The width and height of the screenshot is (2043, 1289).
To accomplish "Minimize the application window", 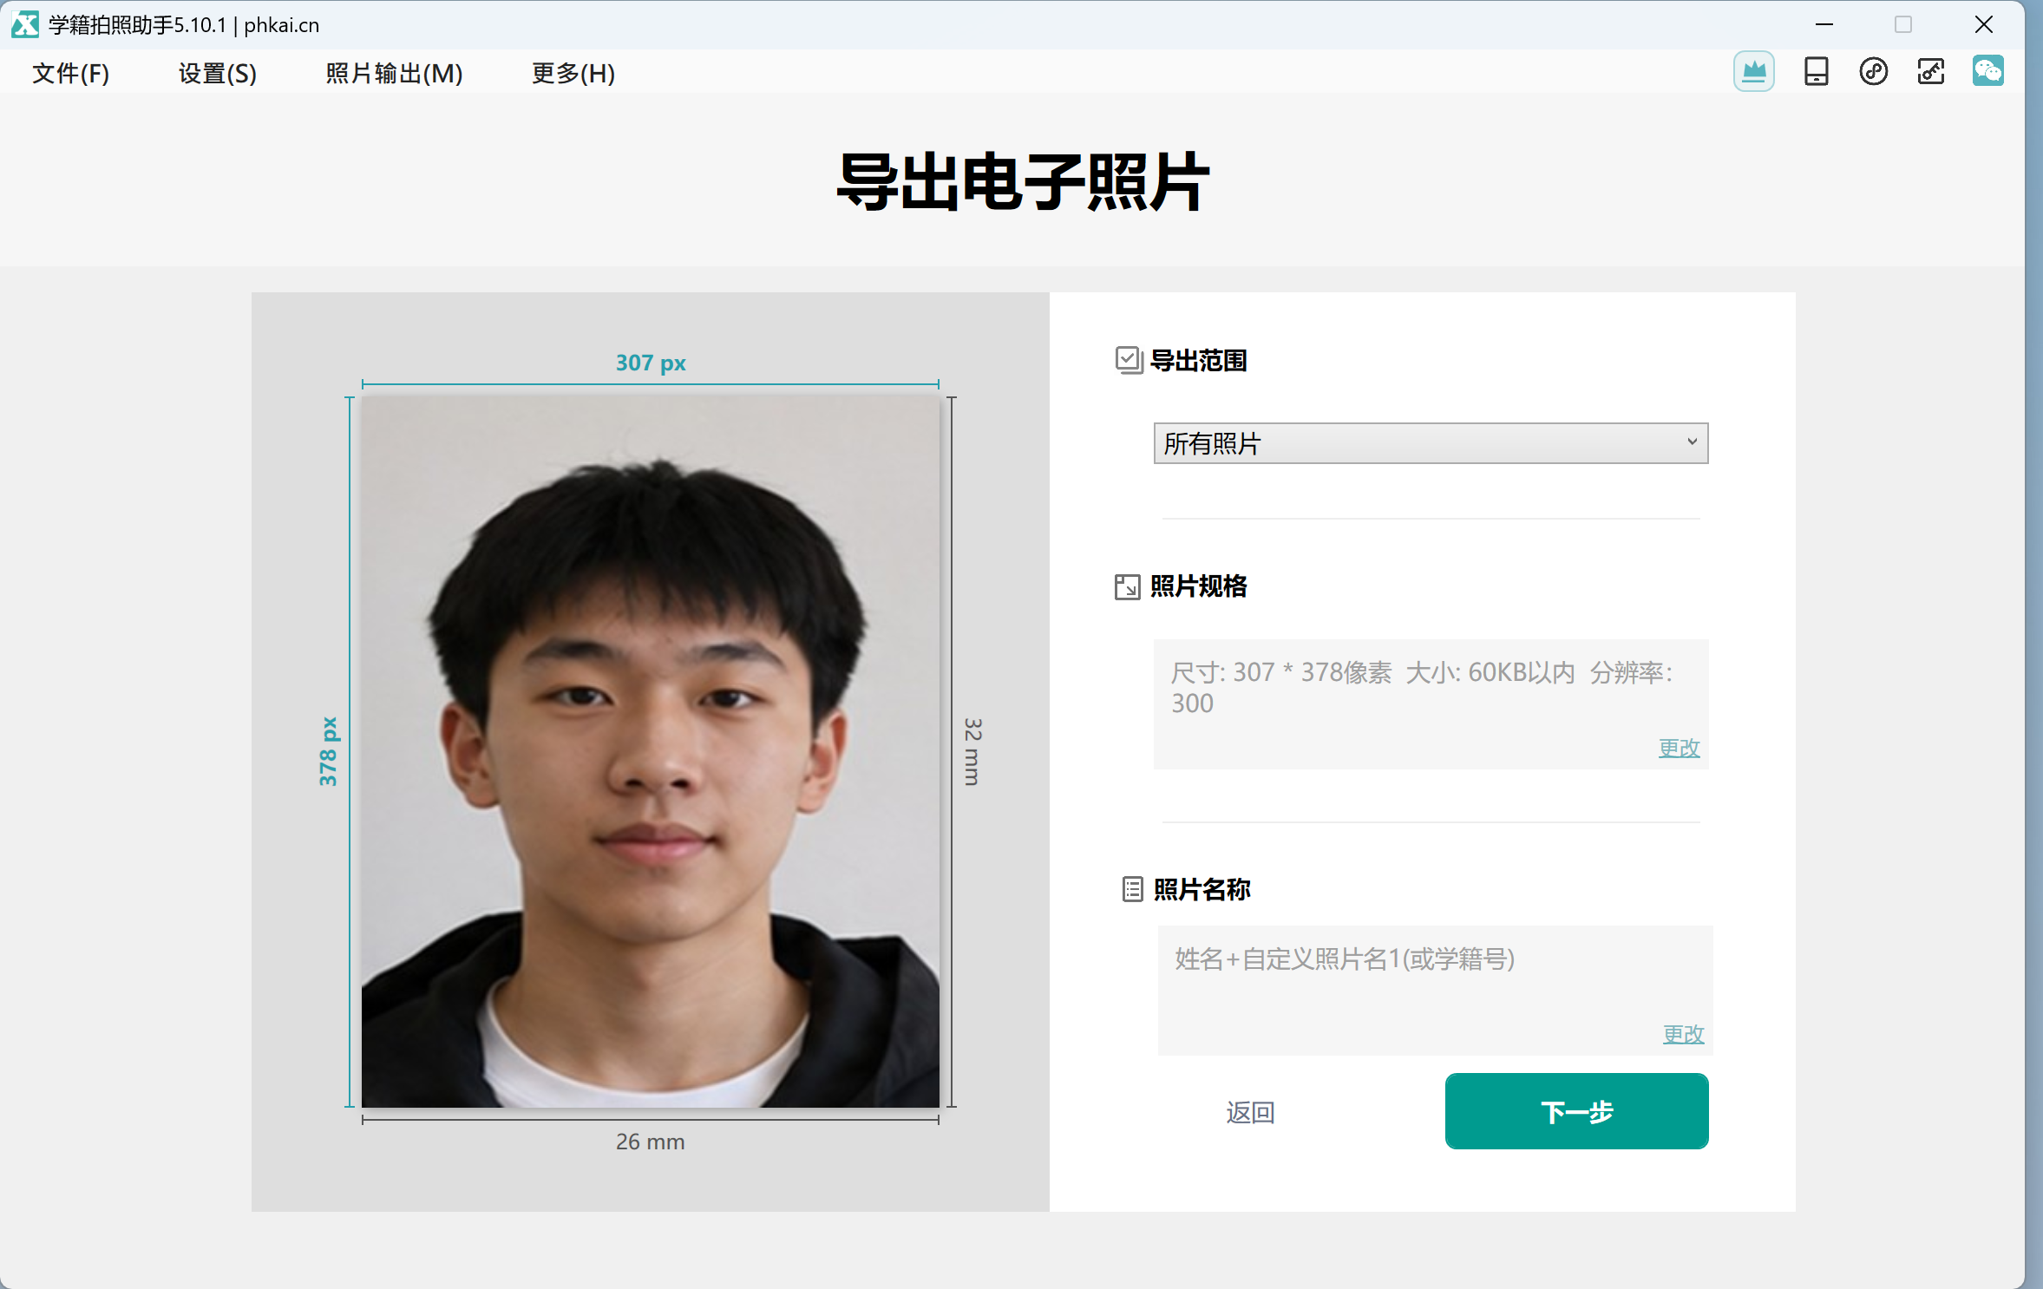I will pyautogui.click(x=1824, y=24).
